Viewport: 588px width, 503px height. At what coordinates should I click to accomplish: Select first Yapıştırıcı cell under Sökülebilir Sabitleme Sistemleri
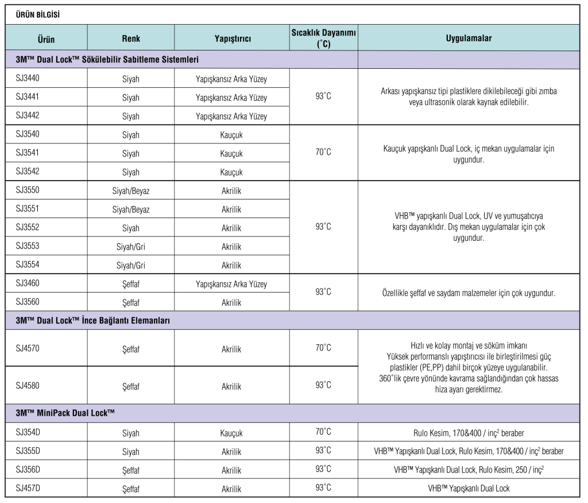(232, 80)
